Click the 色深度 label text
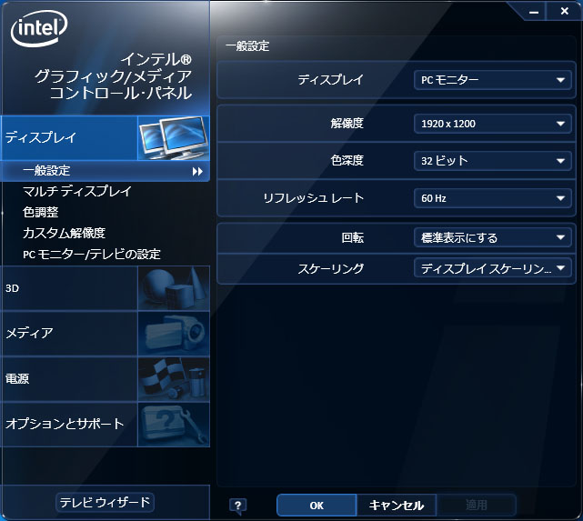This screenshot has width=583, height=521. pos(347,161)
